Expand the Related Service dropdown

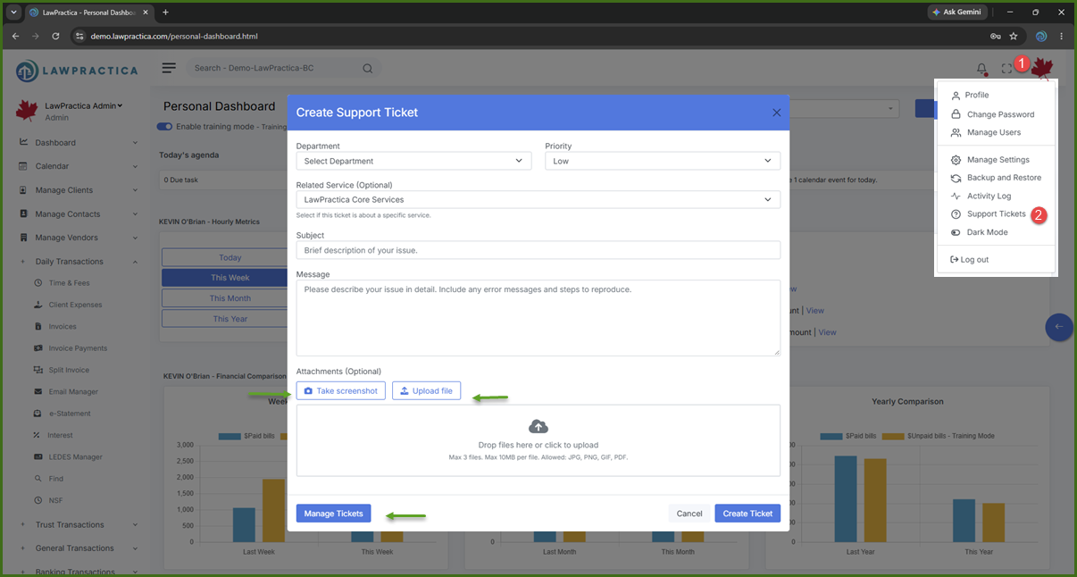coord(538,199)
